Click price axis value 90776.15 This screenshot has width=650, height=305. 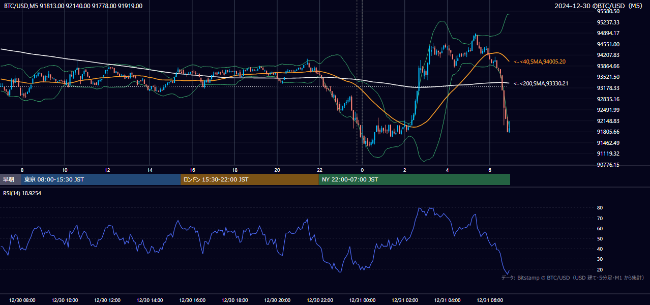[x=608, y=165]
